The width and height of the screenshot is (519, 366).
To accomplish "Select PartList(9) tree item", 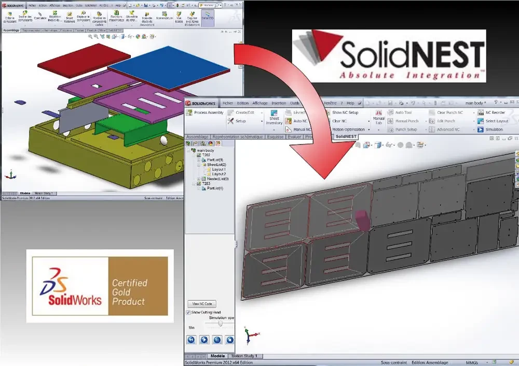I will 212,160.
